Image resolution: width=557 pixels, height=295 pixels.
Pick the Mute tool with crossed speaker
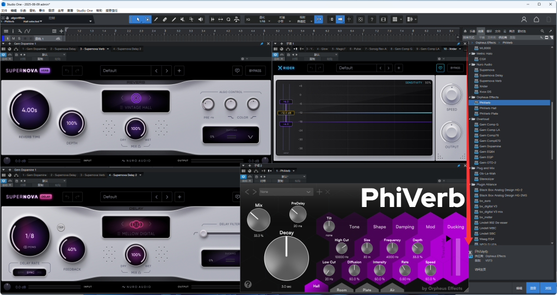183,20
